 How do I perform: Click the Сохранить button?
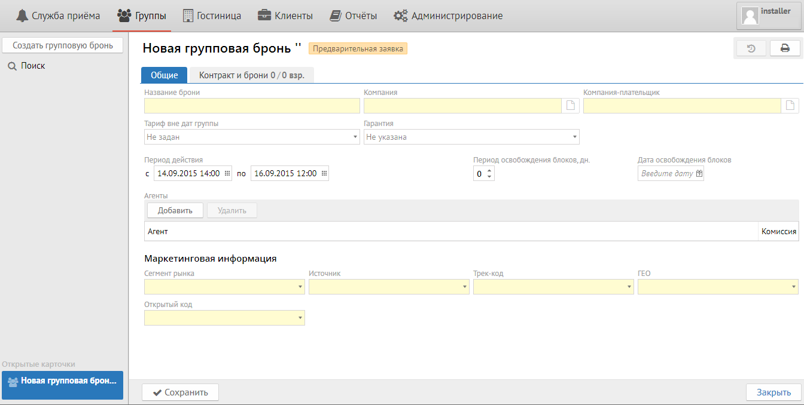tap(180, 392)
